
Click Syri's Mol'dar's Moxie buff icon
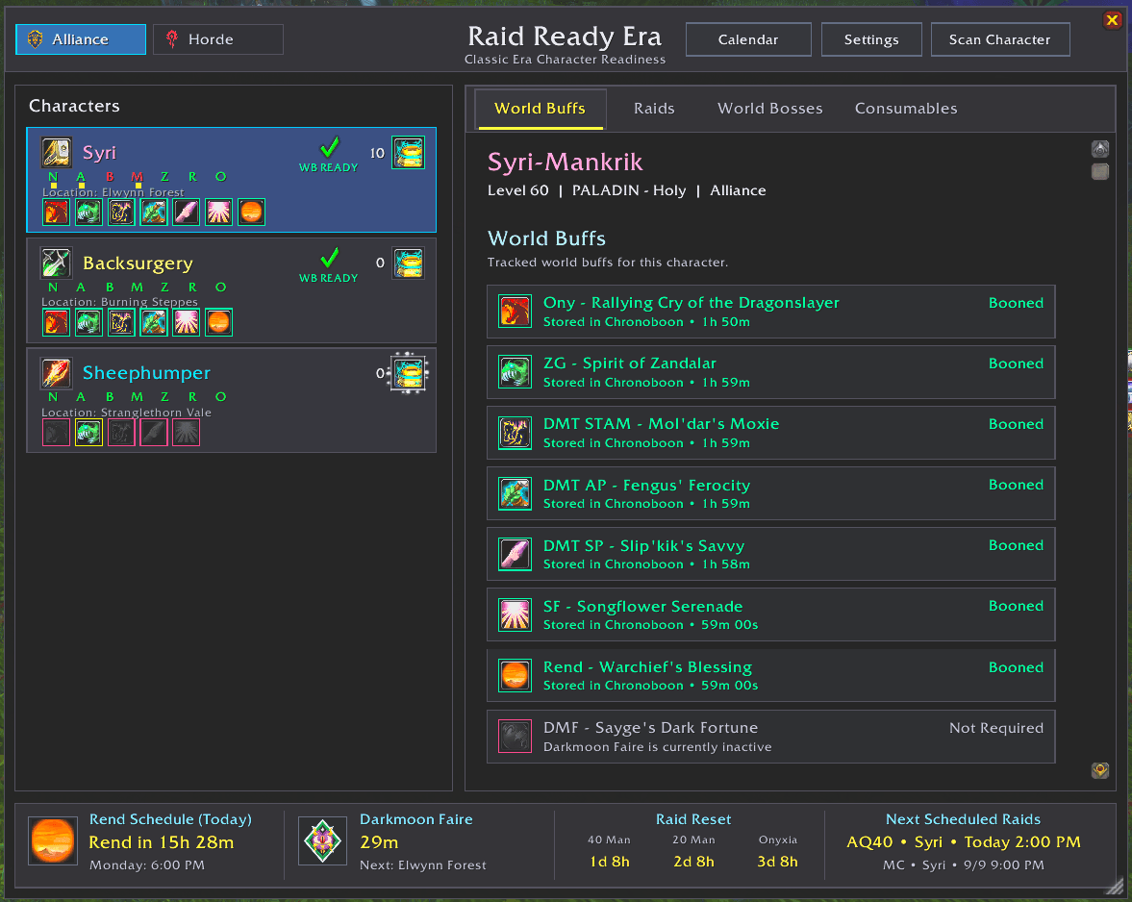(121, 213)
